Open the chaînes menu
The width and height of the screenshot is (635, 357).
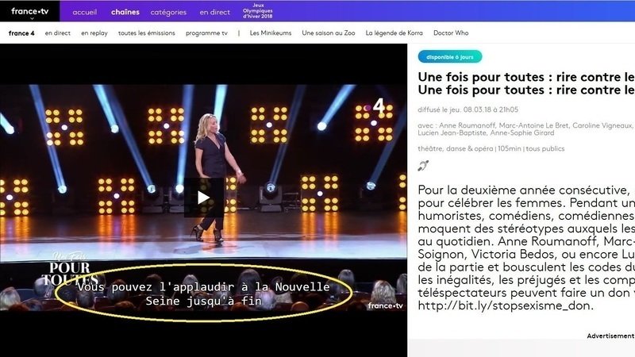[x=125, y=12]
